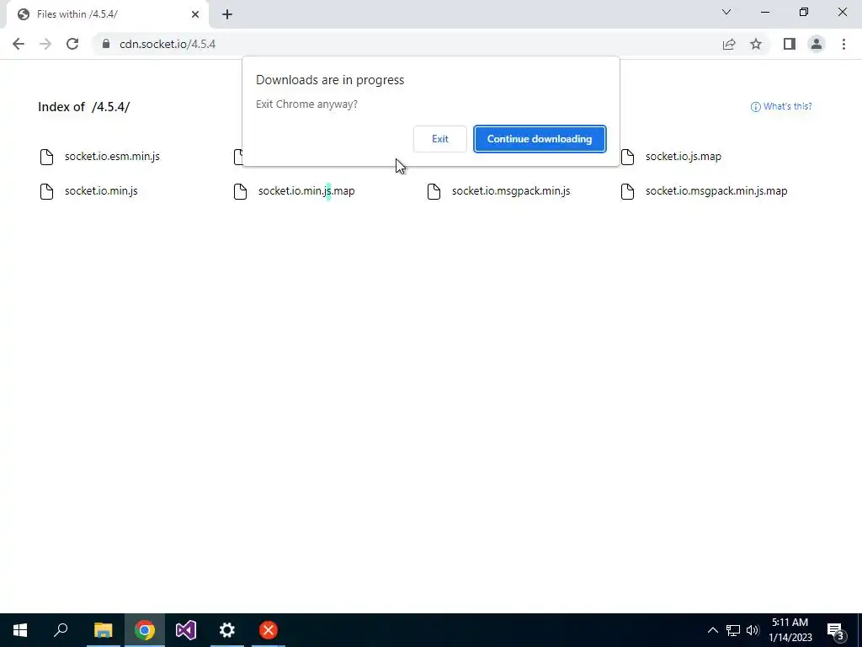Open the notification center icon
The height and width of the screenshot is (647, 862).
pos(836,630)
